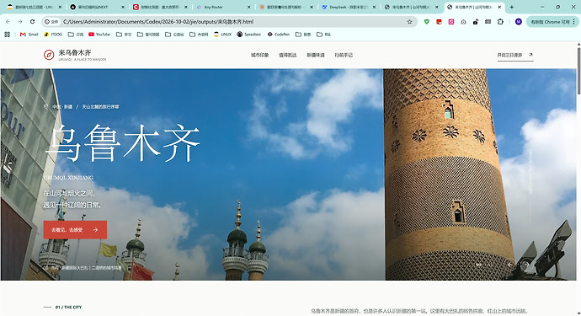The image size is (581, 316).
Task: Open the green shield extension
Action: [x=427, y=22]
